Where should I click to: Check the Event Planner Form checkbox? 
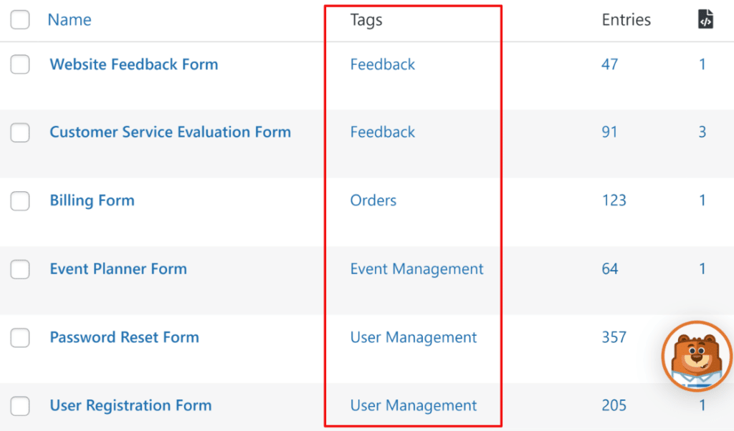19,269
